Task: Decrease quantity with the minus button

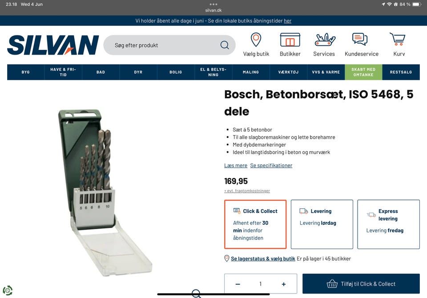Action: (x=238, y=284)
